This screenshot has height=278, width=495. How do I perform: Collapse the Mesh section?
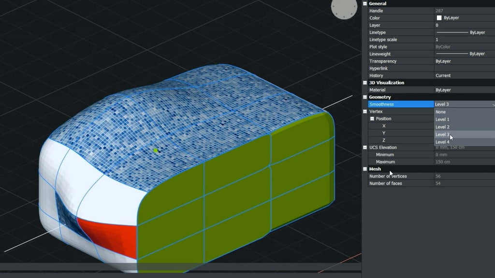(x=365, y=169)
